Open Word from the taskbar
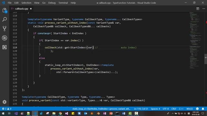 124,113
